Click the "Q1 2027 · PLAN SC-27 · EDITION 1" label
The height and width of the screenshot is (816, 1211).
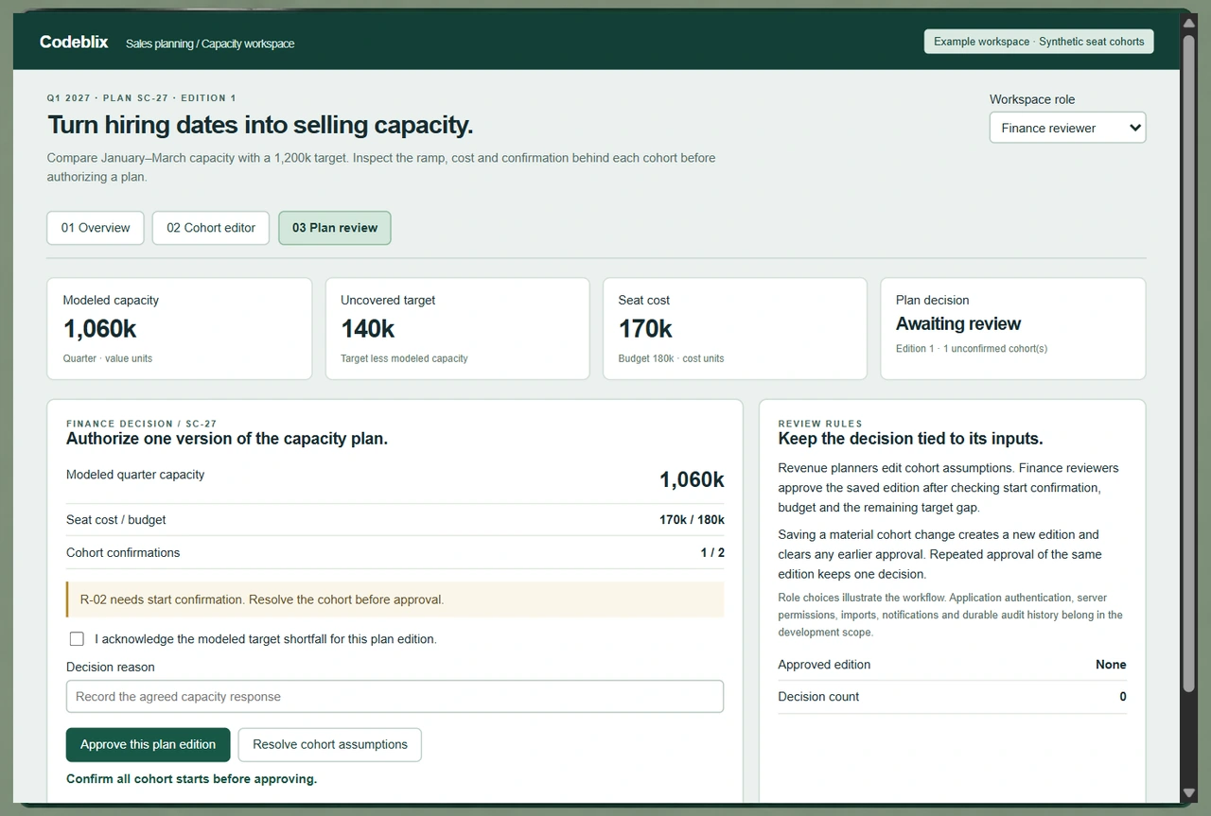[x=142, y=98]
